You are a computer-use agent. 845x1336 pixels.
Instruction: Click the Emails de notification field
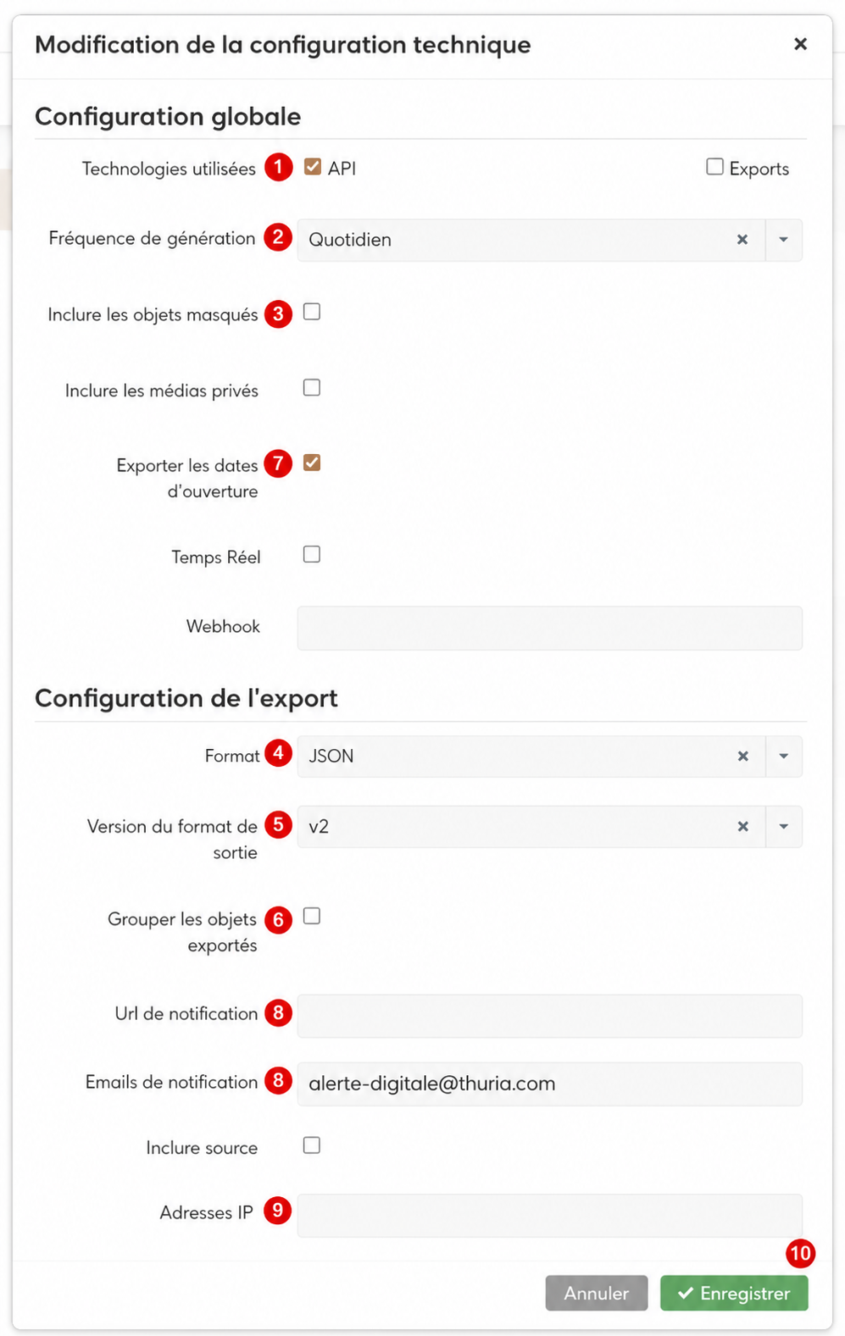coord(549,1084)
